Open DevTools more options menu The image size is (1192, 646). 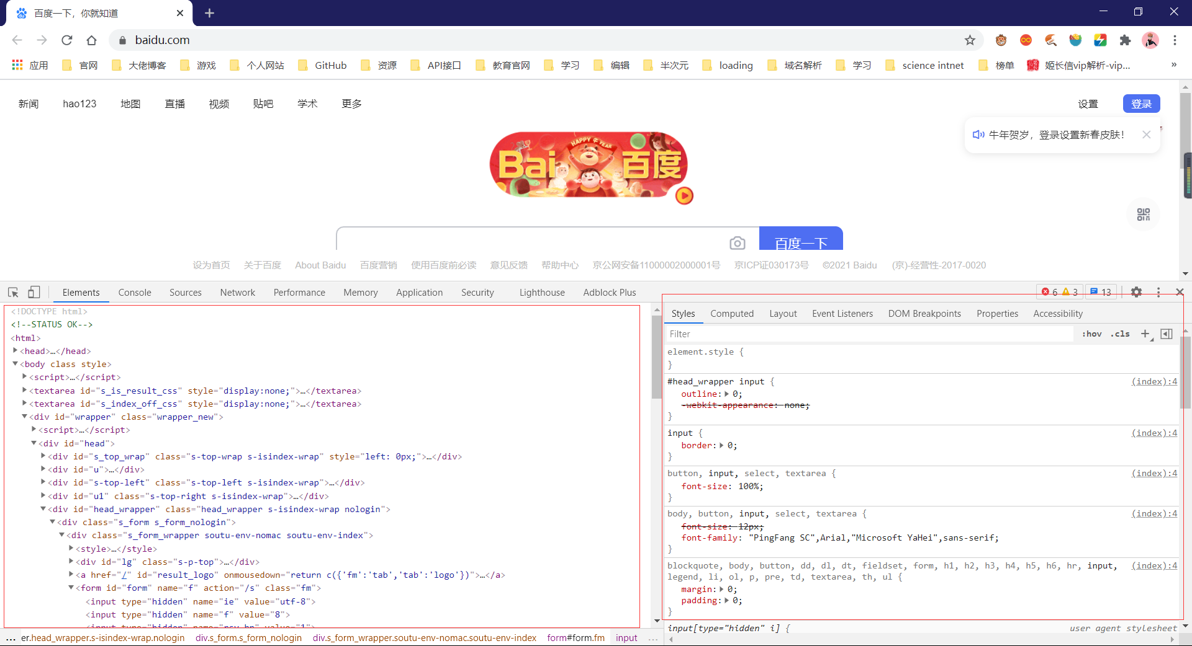(x=1158, y=292)
